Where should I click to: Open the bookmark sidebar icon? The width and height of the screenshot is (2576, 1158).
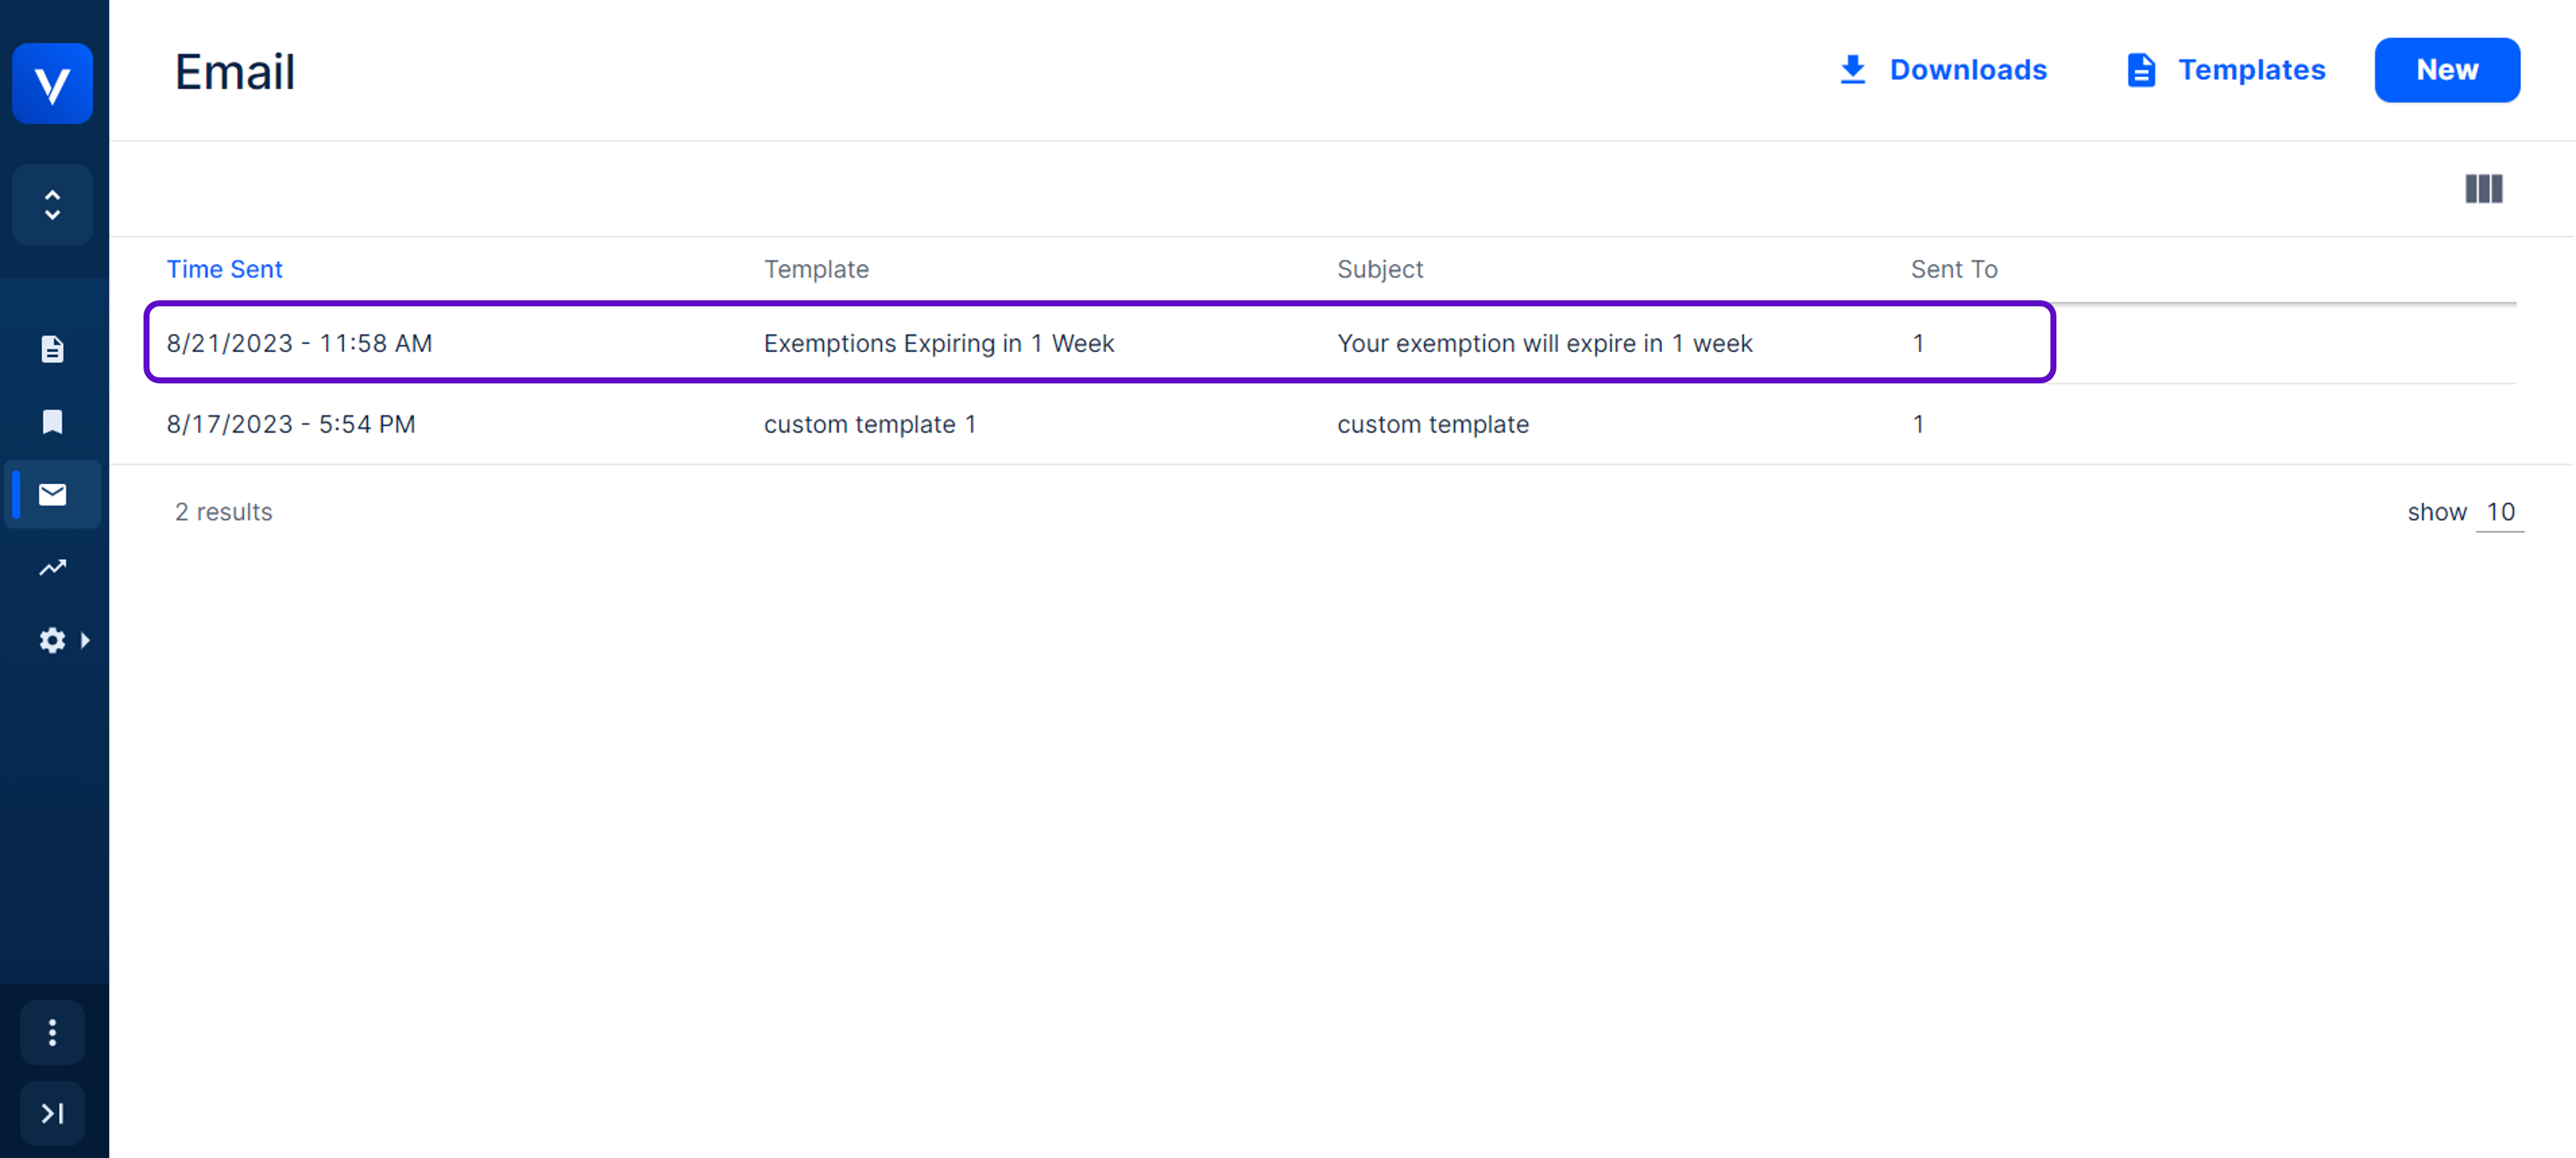click(52, 422)
